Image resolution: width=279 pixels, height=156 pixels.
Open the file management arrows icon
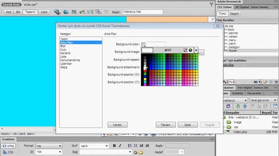pyautogui.click(x=74, y=12)
